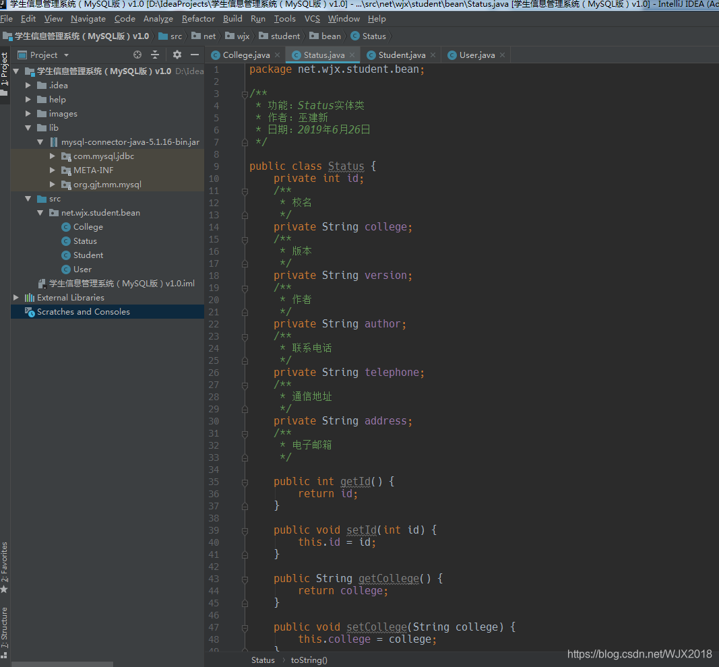
Task: Open the View menu
Action: coord(54,19)
